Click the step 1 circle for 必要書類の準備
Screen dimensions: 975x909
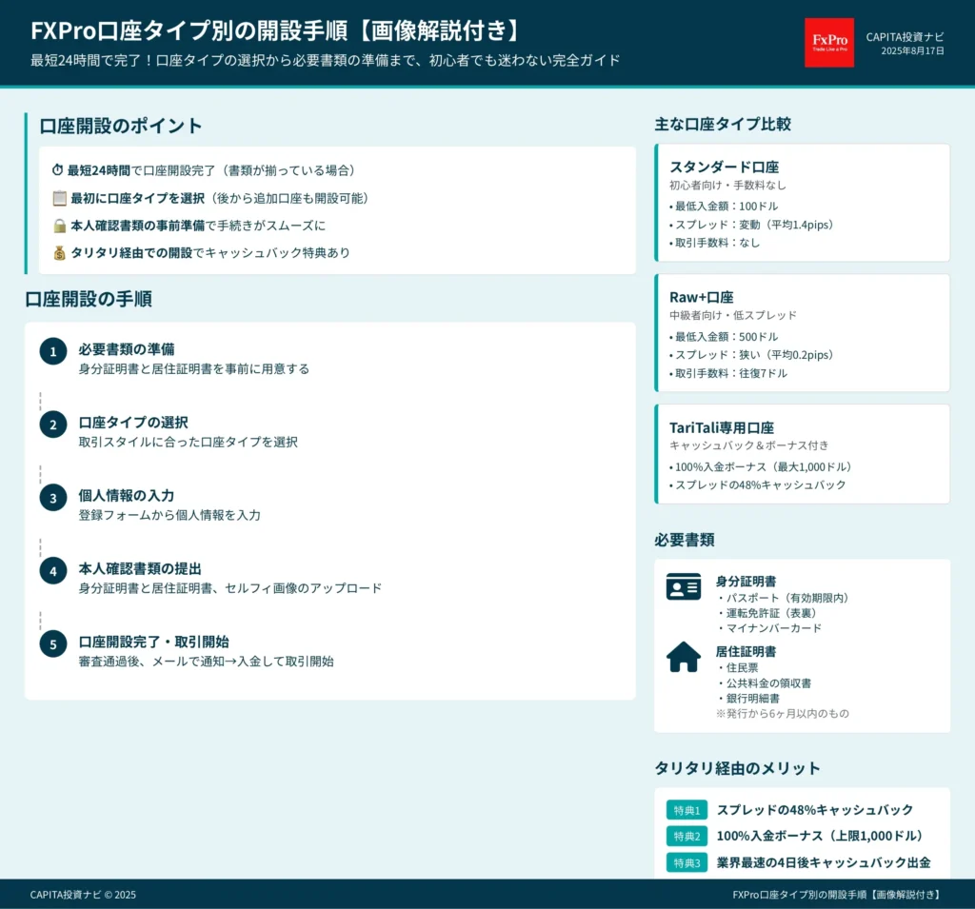click(x=53, y=351)
